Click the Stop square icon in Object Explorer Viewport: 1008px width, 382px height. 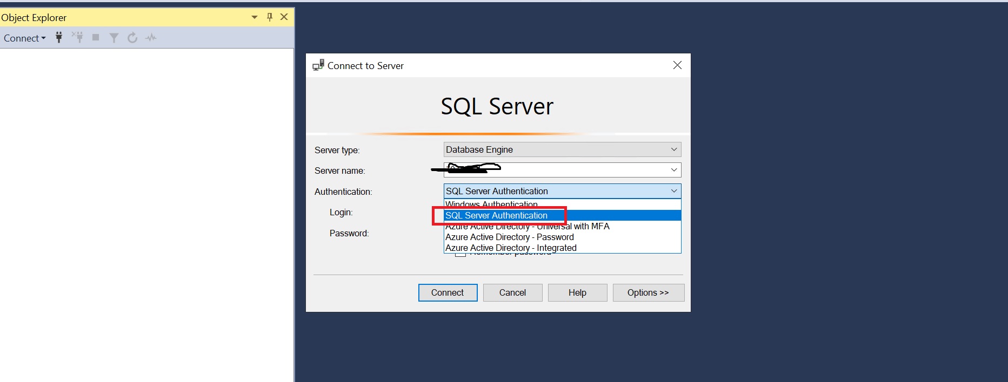point(96,37)
